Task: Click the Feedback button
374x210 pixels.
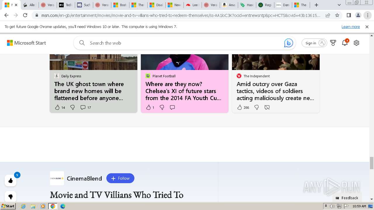Action: click(x=347, y=198)
